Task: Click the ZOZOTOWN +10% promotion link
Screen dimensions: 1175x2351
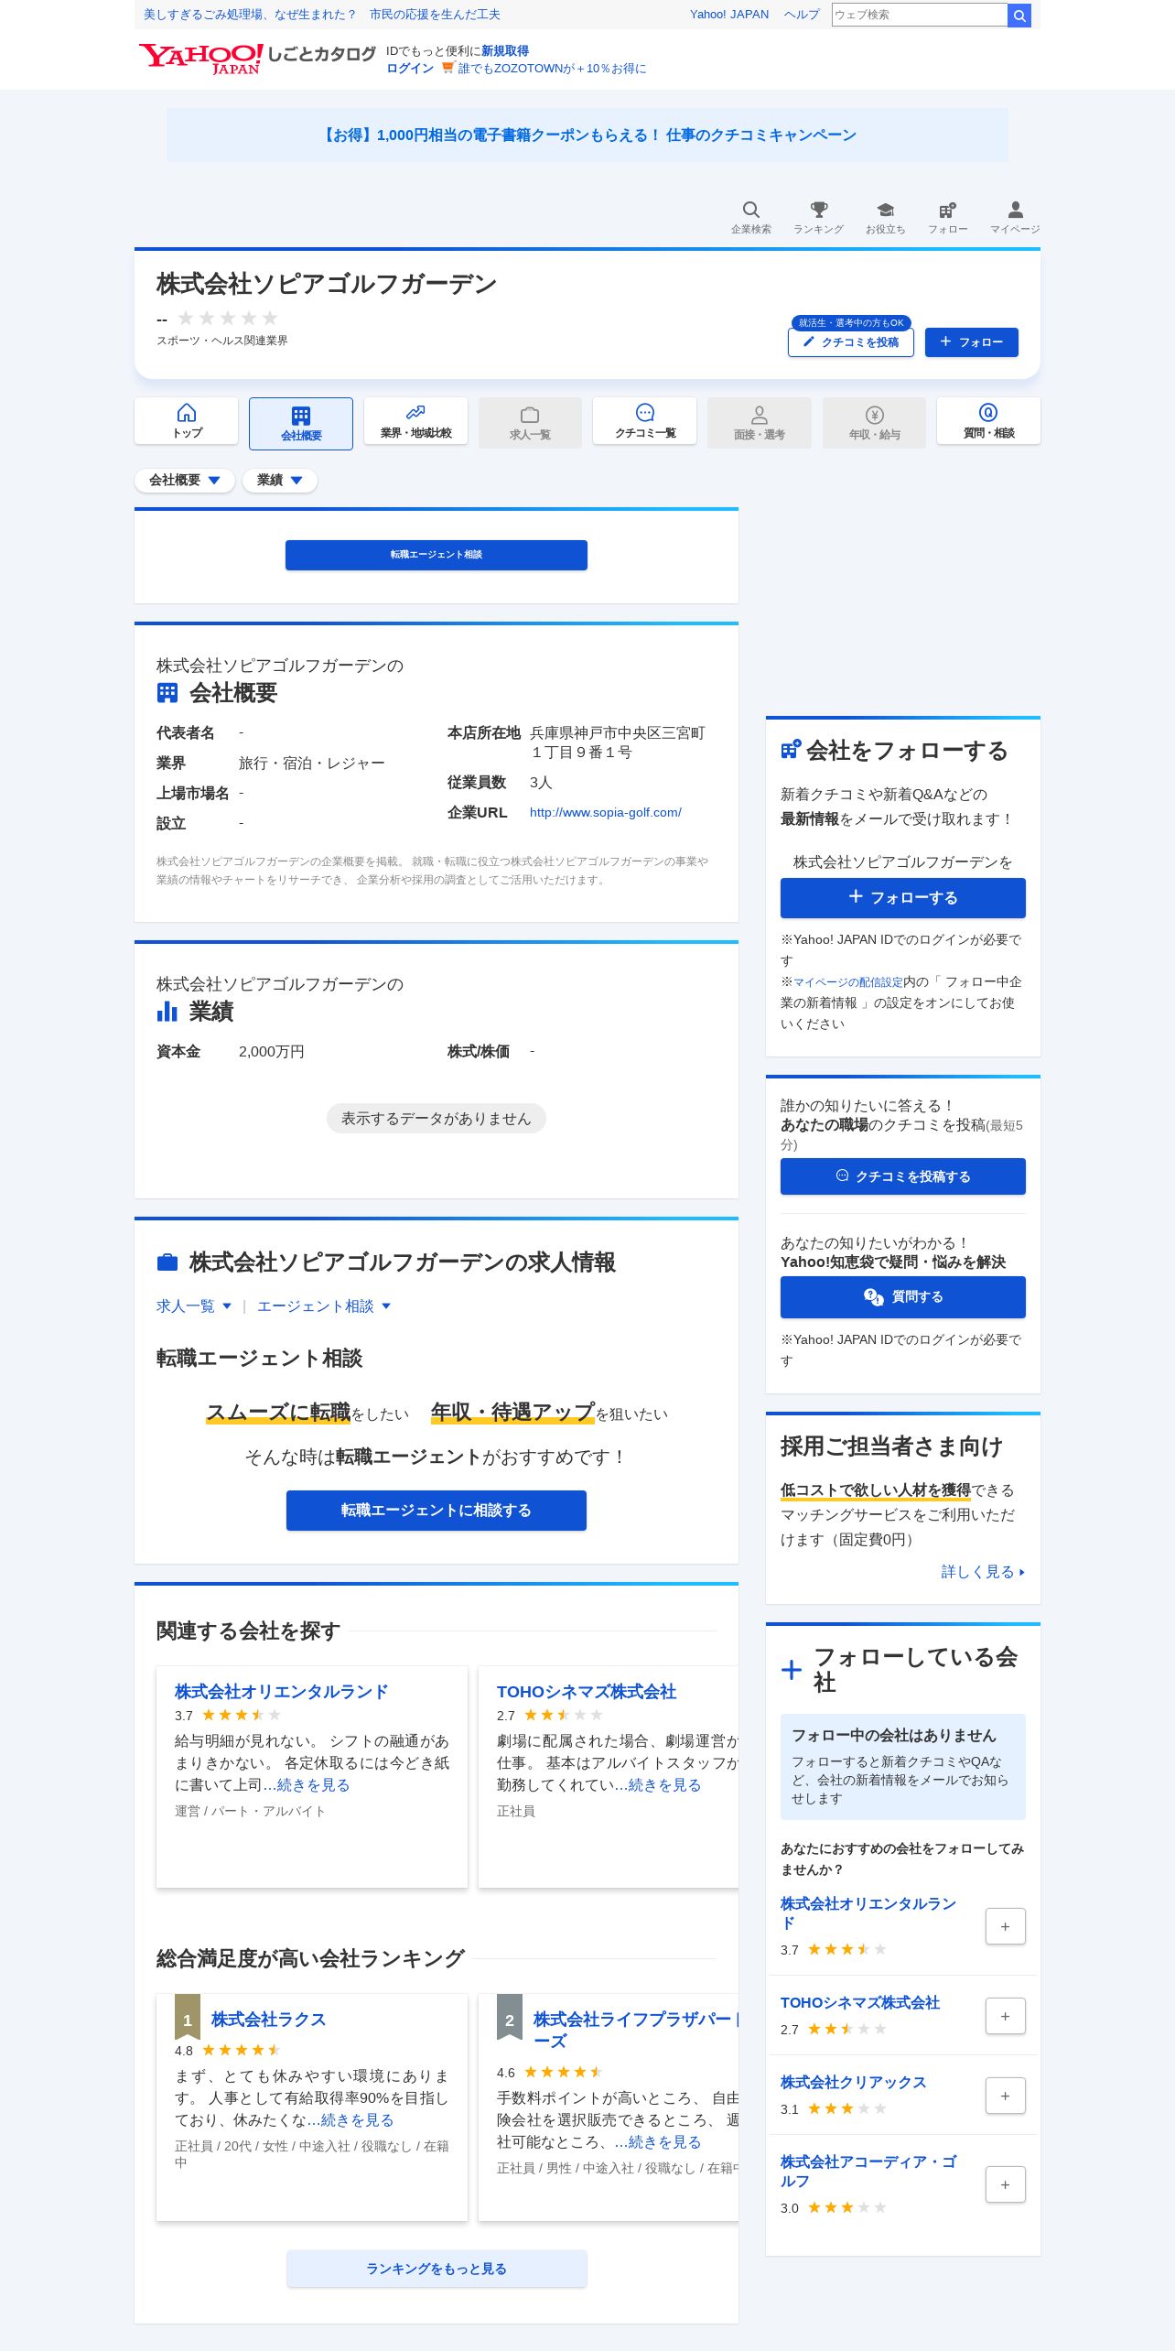Action: [x=552, y=69]
